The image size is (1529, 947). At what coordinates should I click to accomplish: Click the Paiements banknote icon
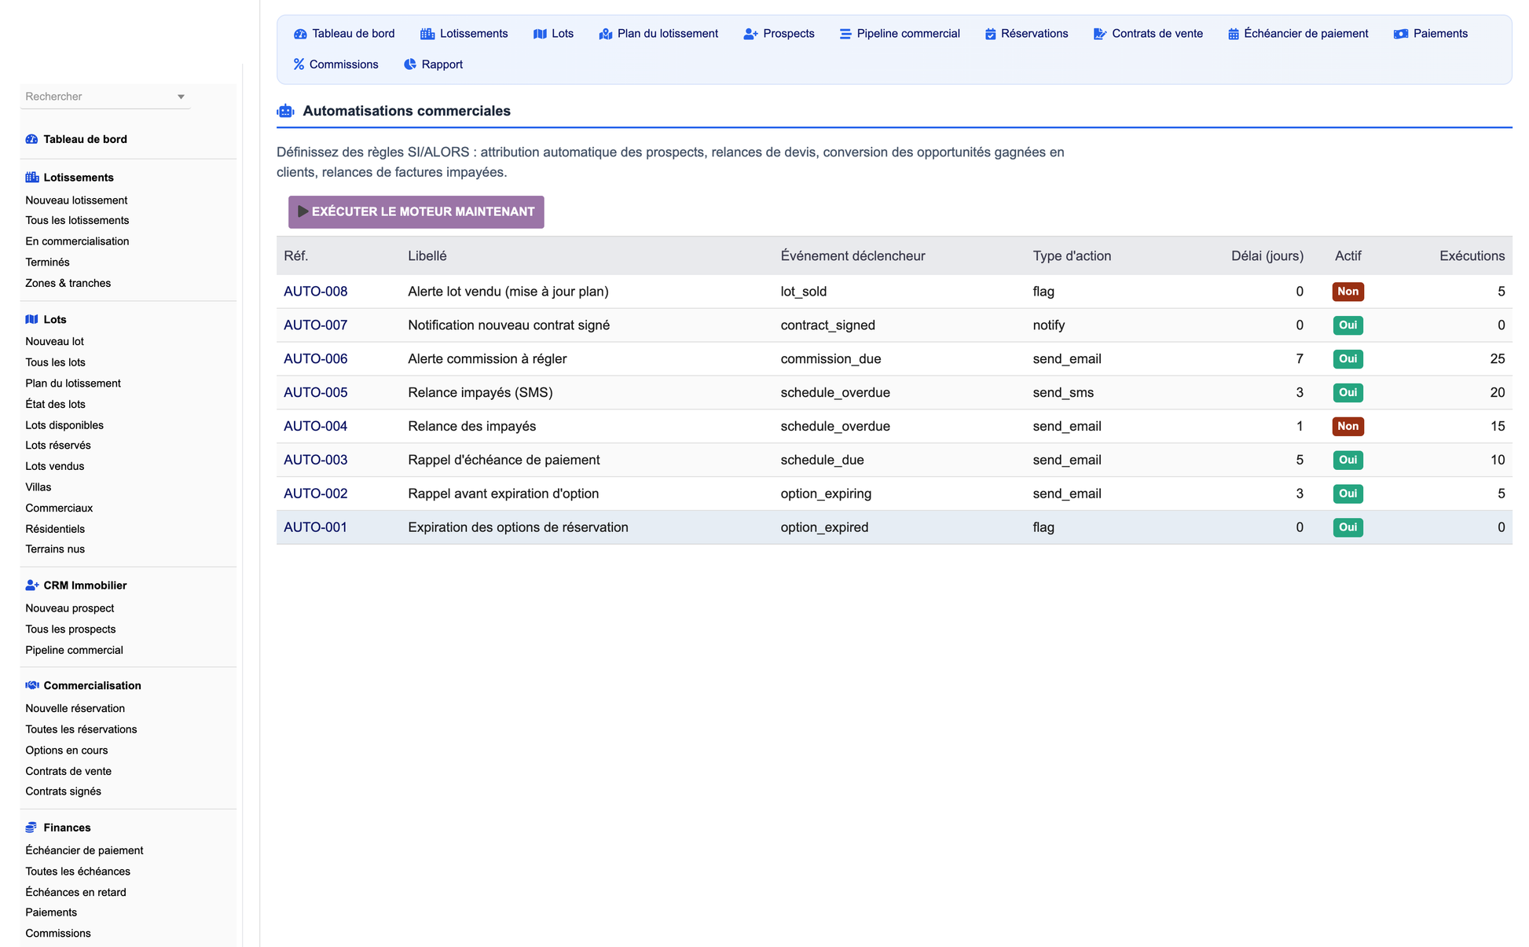click(1401, 34)
